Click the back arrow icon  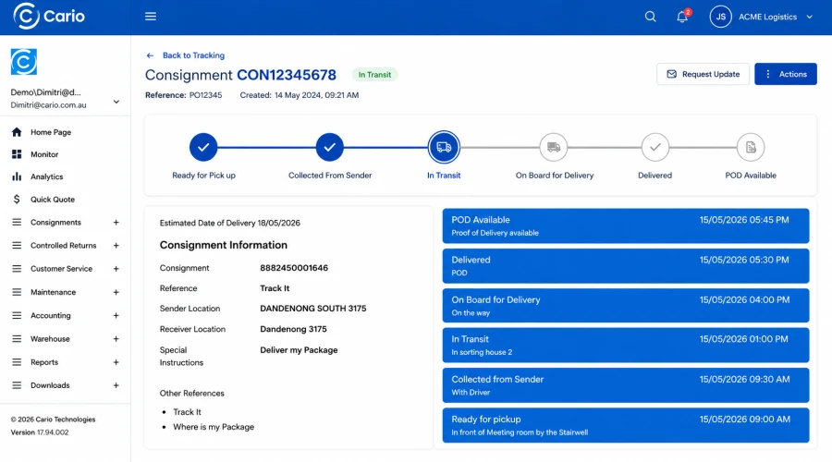pyautogui.click(x=150, y=55)
